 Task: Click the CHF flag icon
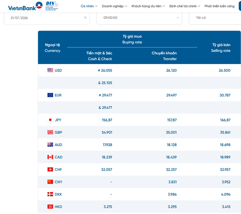coord(50,170)
